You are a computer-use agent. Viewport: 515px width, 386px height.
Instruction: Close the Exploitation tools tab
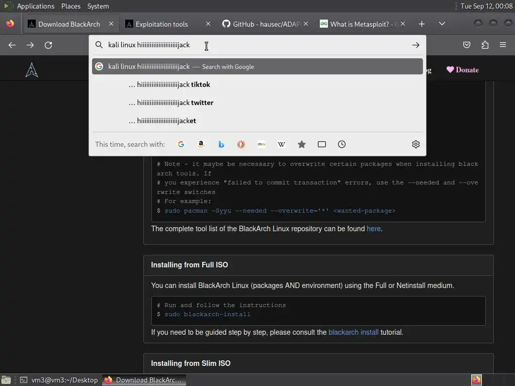pyautogui.click(x=208, y=24)
